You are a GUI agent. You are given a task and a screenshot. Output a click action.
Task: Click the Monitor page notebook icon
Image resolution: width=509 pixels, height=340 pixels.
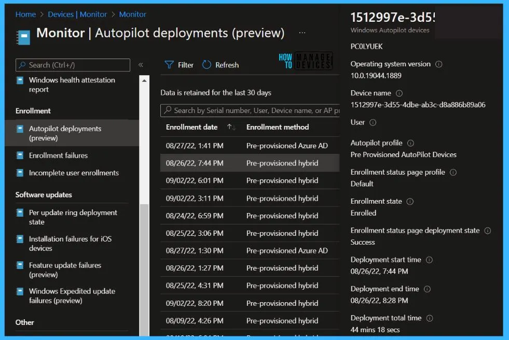23,38
